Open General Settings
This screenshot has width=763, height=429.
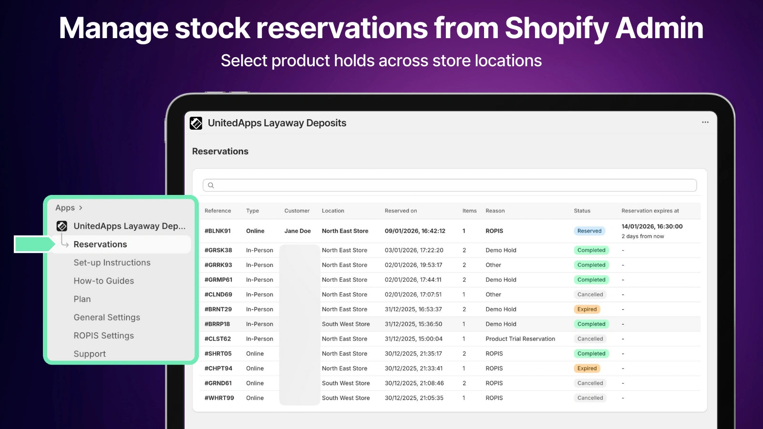(x=107, y=317)
